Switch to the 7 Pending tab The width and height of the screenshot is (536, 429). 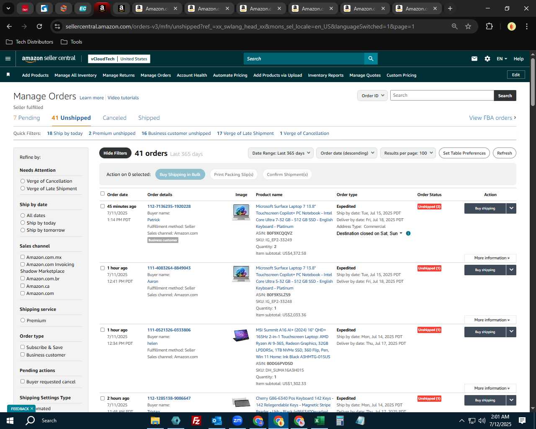pos(27,118)
